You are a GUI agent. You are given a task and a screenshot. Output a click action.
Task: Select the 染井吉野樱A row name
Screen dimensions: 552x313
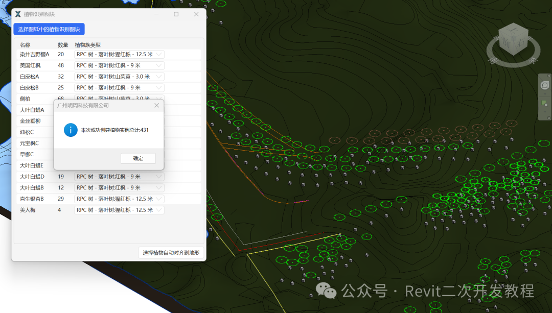(x=35, y=54)
